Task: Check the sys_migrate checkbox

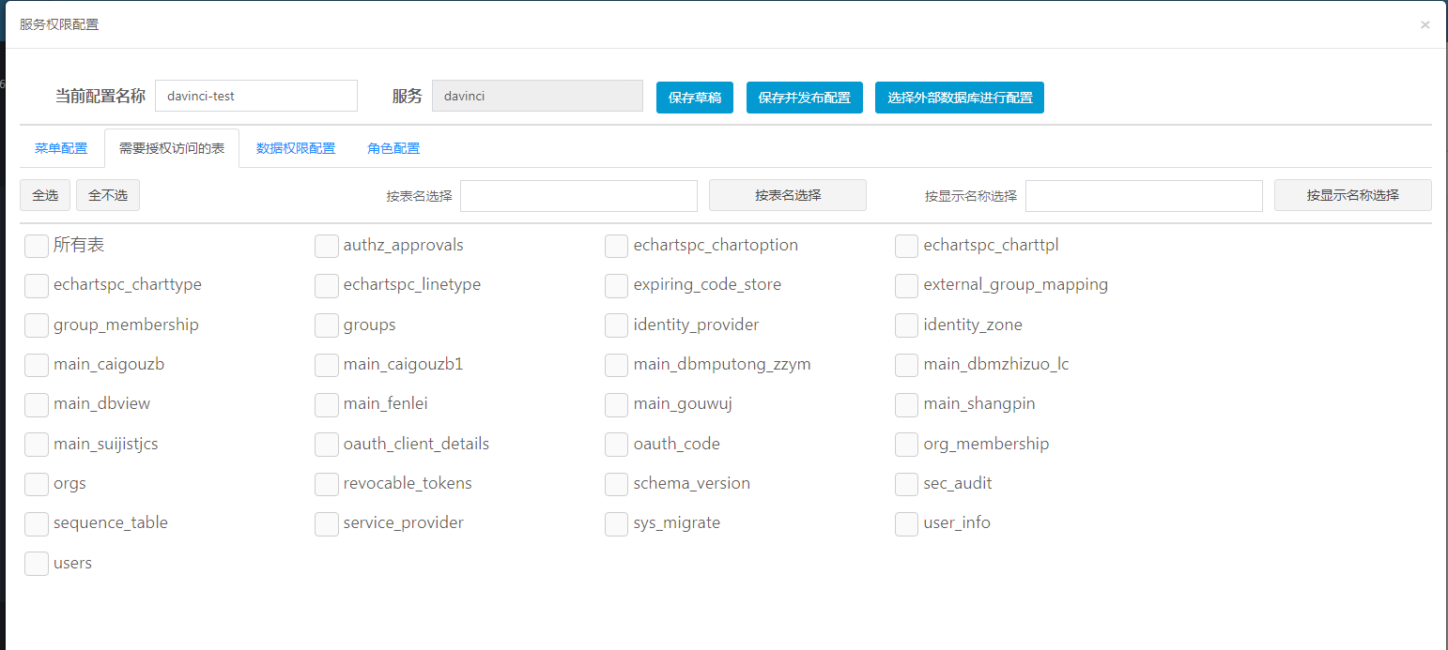Action: pos(617,523)
